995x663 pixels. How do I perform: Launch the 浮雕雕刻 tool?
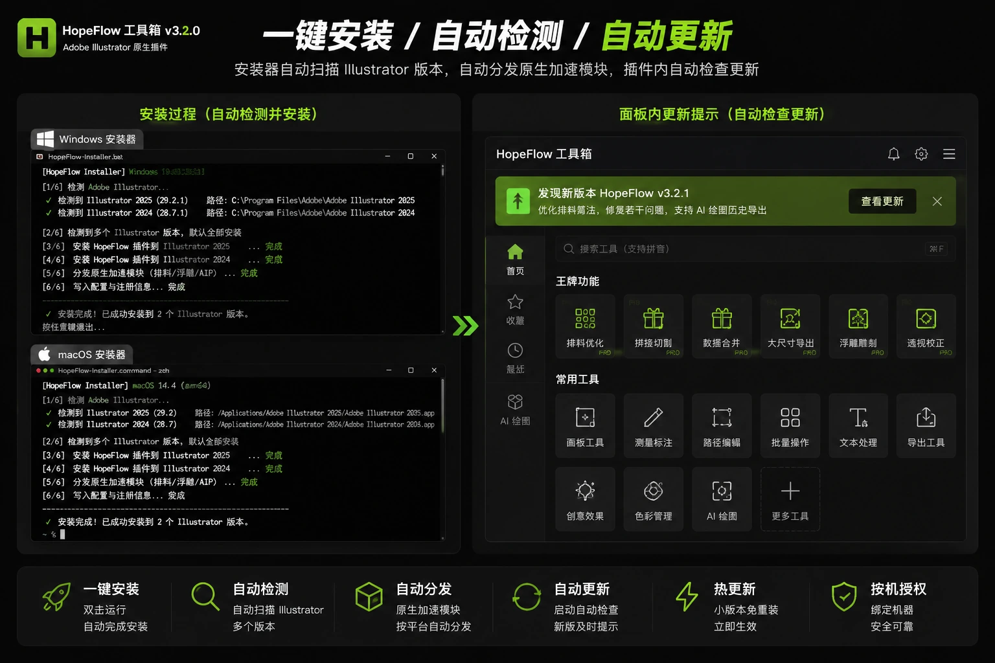[x=858, y=326]
